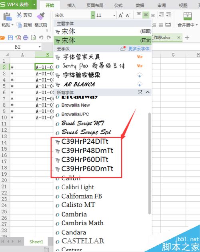This screenshot has width=200, height=252.
Task: Click the redo arrow icon
Action: coord(49,38)
